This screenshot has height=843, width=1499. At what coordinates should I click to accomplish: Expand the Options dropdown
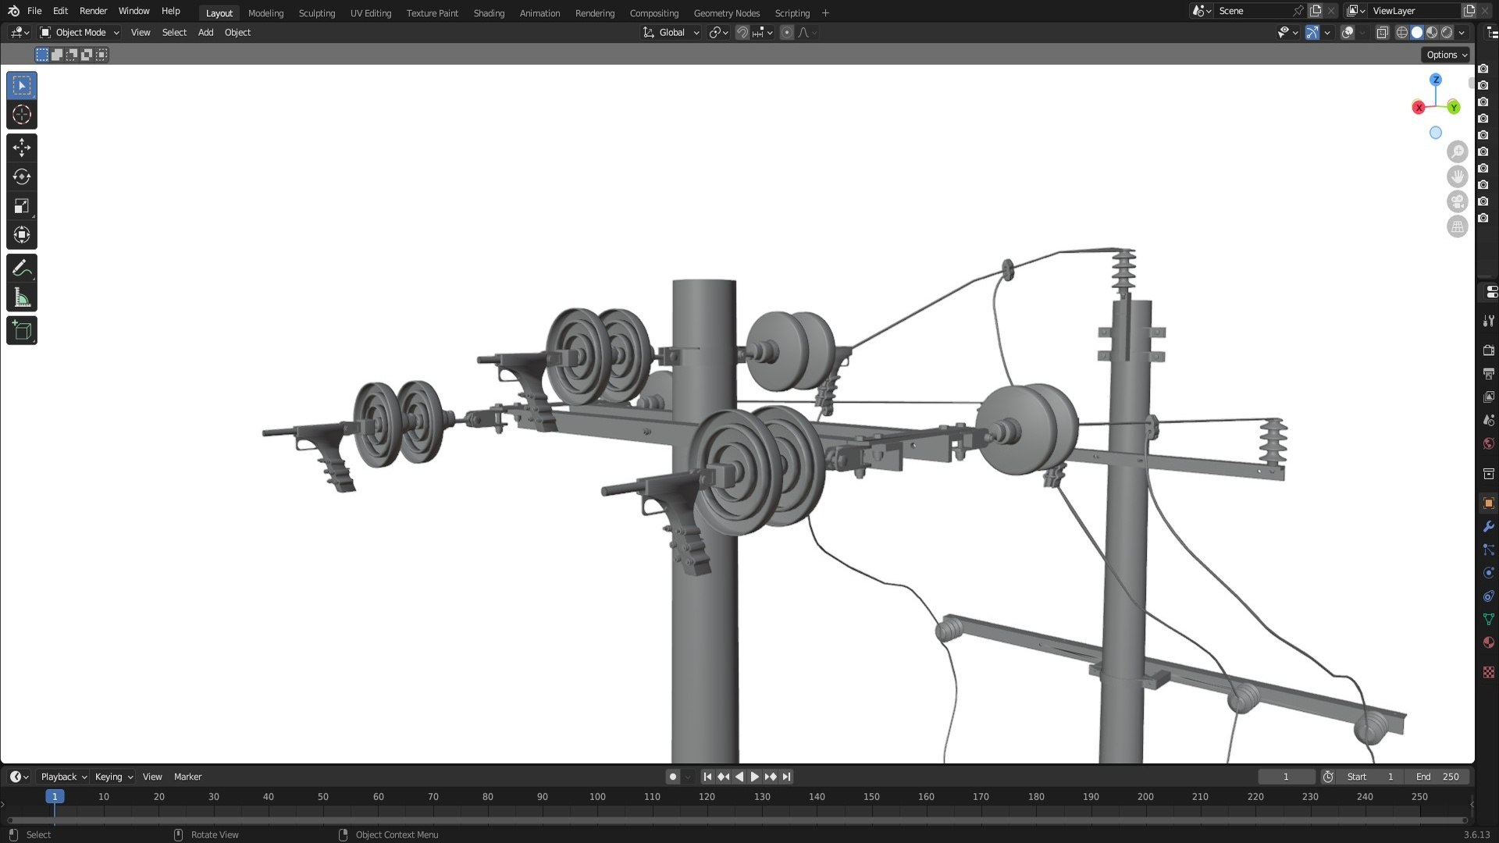[1446, 55]
